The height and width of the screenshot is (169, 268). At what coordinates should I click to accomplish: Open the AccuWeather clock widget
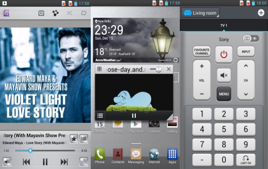(136, 40)
